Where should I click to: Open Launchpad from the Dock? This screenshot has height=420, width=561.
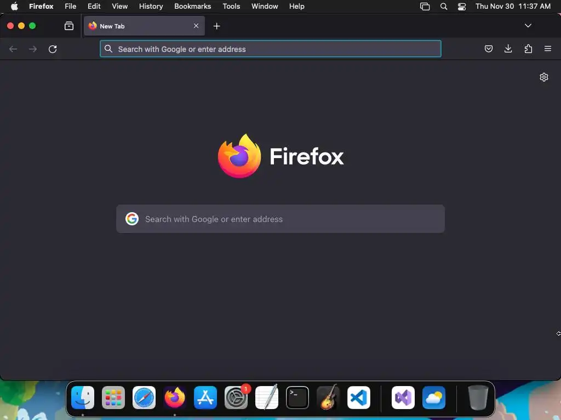pyautogui.click(x=113, y=397)
